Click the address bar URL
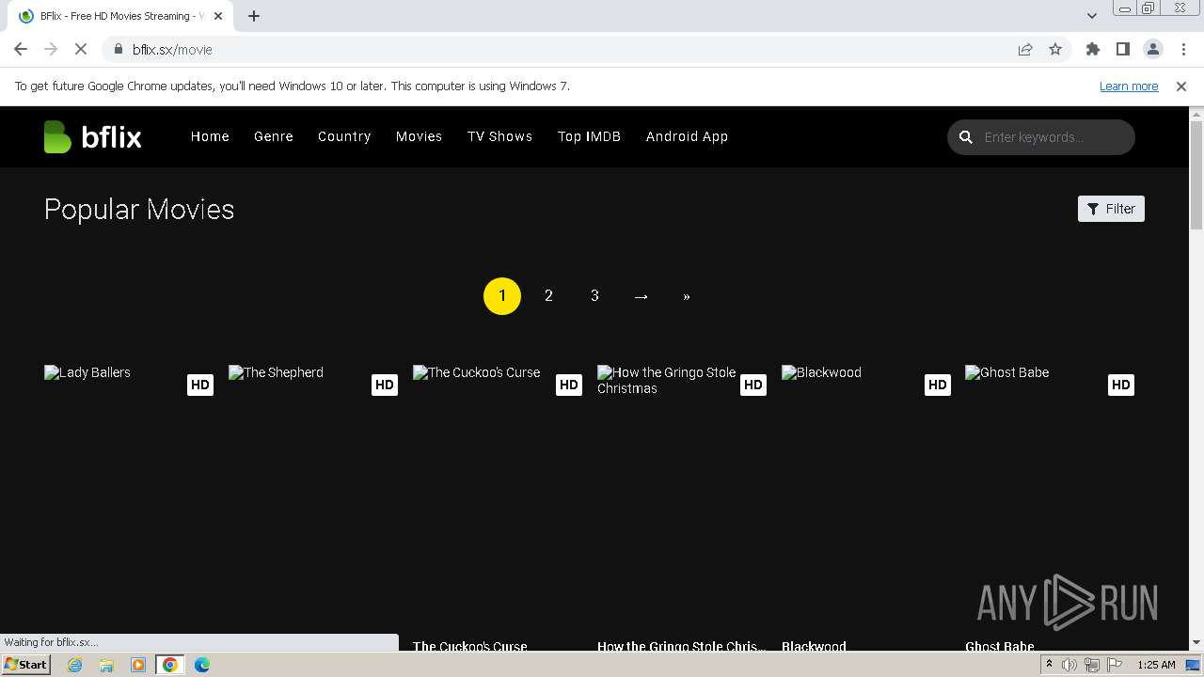The width and height of the screenshot is (1204, 677). (x=172, y=50)
